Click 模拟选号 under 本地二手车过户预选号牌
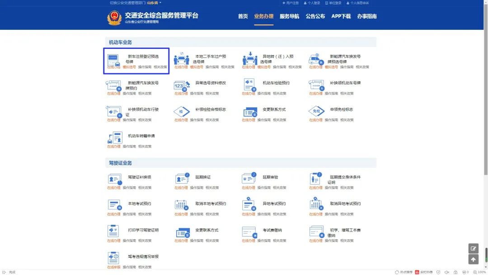This screenshot has height=275, width=488. pyautogui.click(x=197, y=67)
